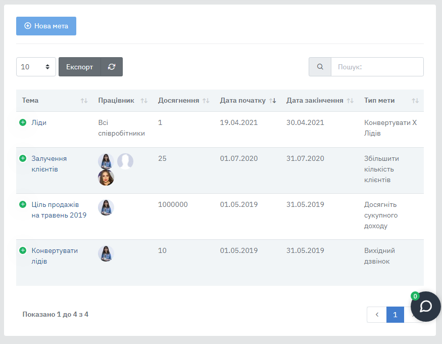Click the Експорт button

pyautogui.click(x=80, y=67)
